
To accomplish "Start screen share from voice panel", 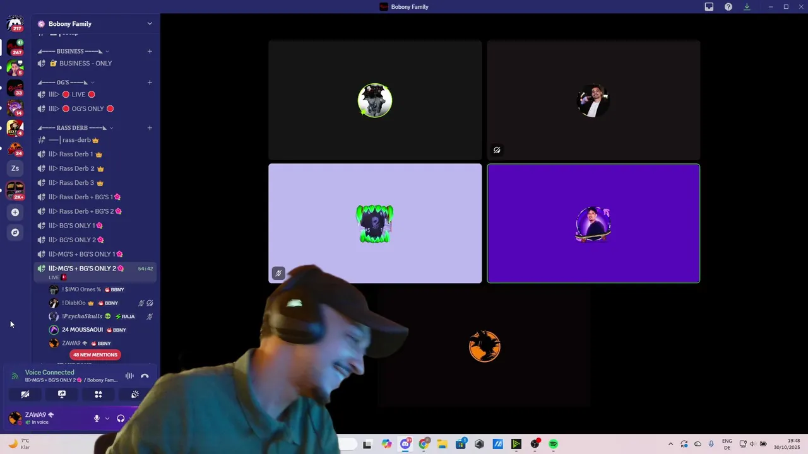I will coord(62,394).
